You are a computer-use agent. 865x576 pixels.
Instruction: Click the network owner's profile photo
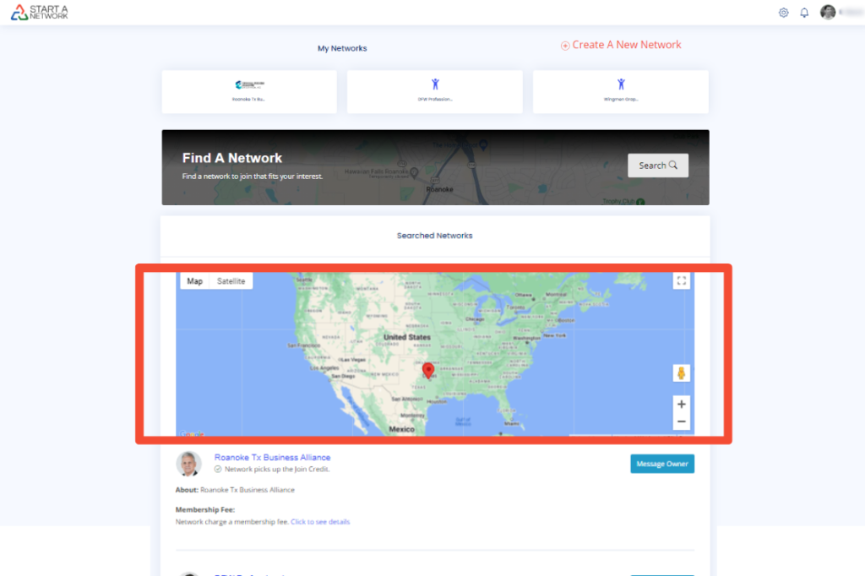pos(188,464)
